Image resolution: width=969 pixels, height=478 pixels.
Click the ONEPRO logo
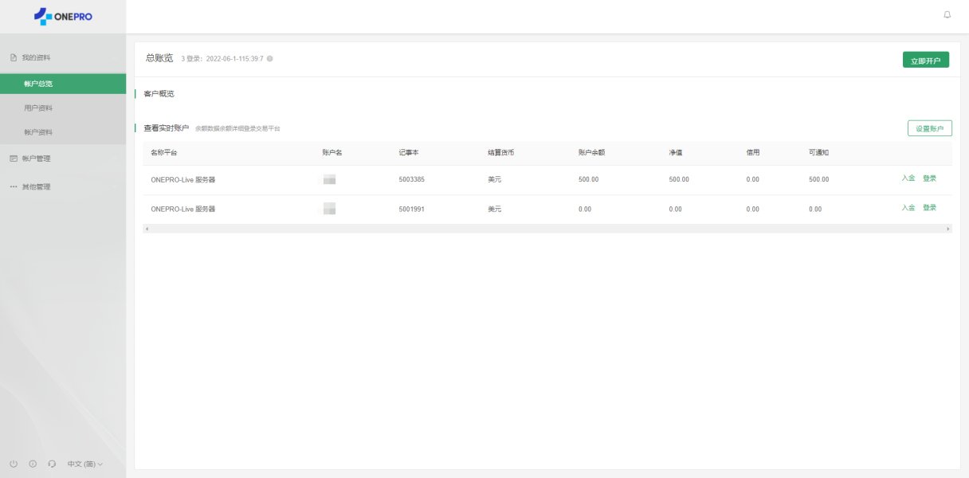(x=63, y=16)
